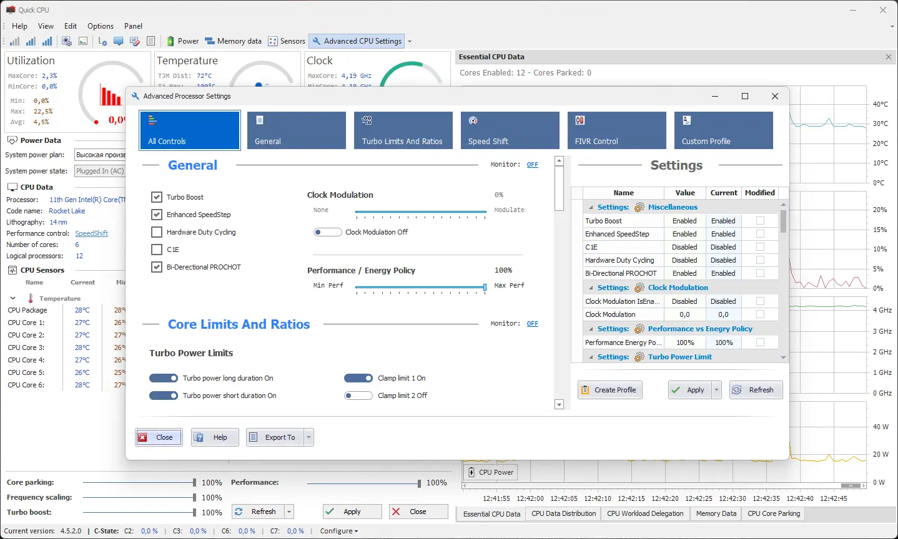Viewport: 898px width, 539px height.
Task: Open Memory data from the toolbar
Action: point(233,41)
